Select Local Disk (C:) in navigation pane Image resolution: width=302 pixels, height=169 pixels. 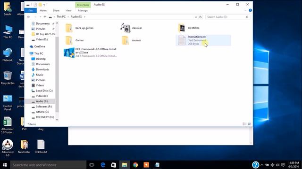pos(42,91)
